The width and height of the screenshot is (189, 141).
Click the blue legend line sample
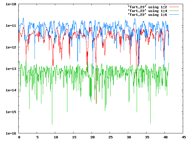click(174, 15)
